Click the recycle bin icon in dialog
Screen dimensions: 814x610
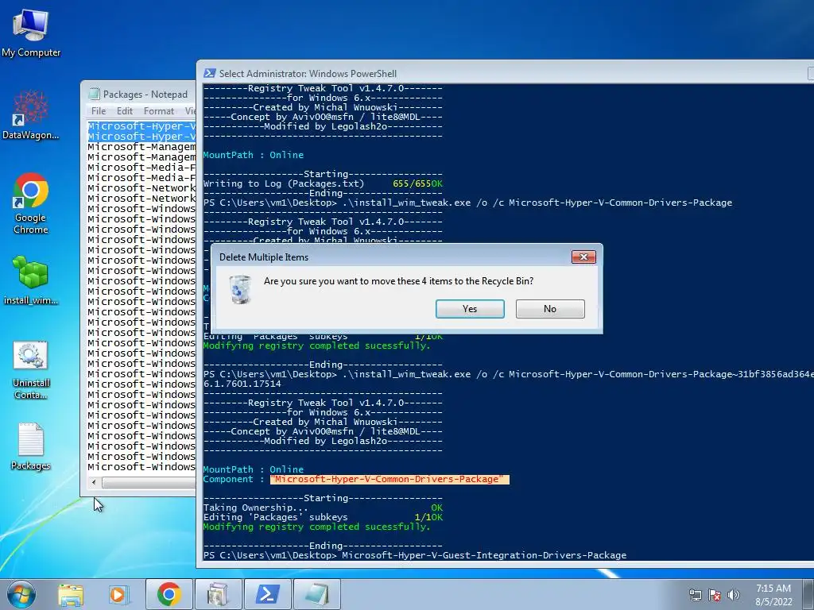[240, 289]
